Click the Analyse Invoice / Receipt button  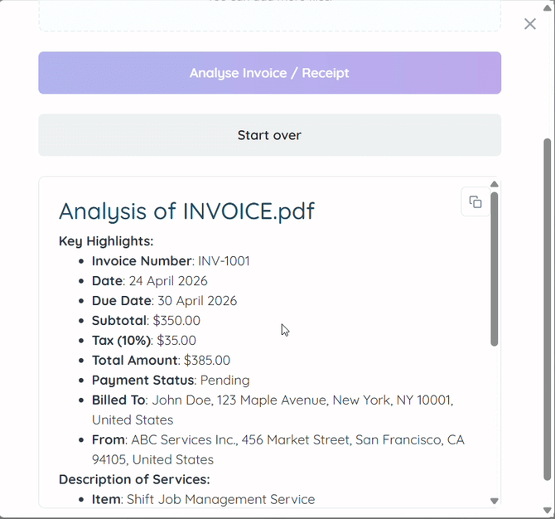269,73
